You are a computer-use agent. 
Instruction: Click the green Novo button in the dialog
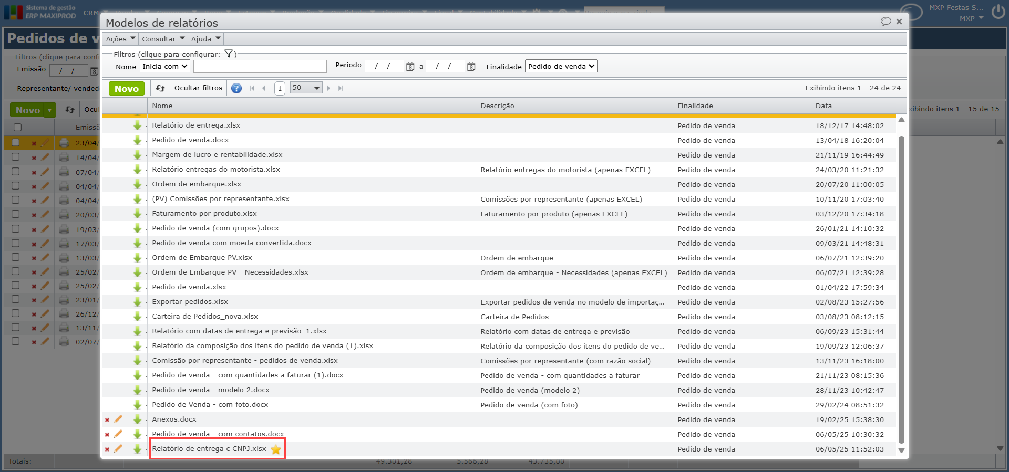(x=127, y=89)
